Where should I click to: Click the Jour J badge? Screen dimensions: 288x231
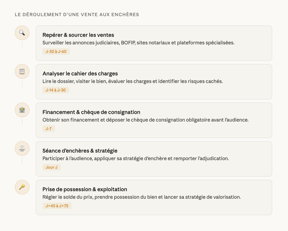[x=52, y=167]
